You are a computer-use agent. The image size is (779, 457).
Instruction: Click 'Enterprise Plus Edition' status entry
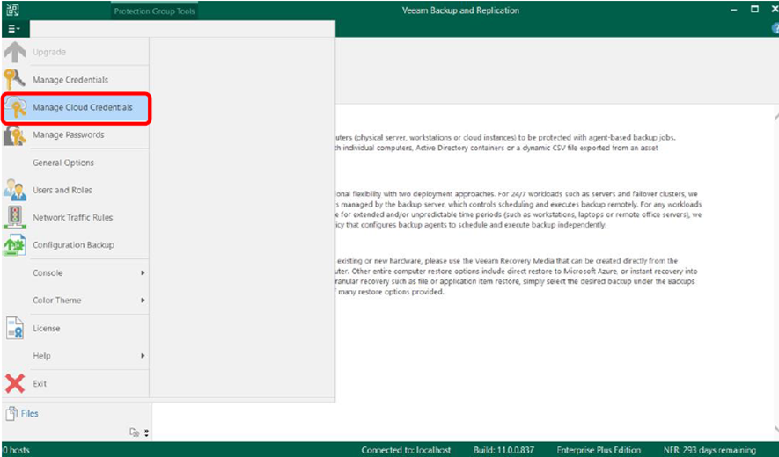(x=599, y=450)
